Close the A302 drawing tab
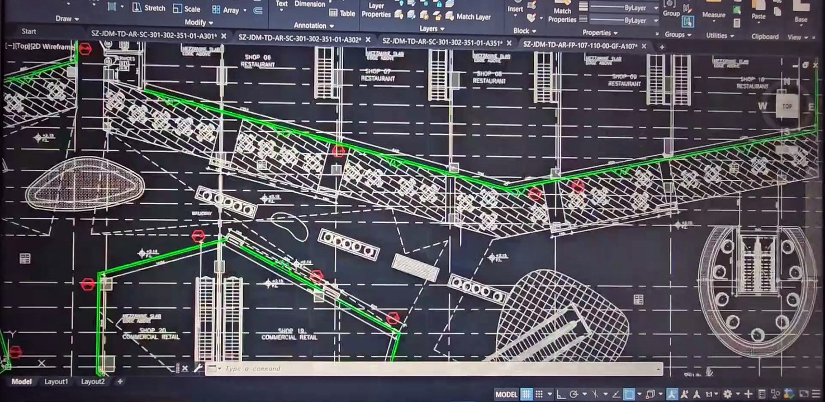The image size is (825, 402). 369,40
